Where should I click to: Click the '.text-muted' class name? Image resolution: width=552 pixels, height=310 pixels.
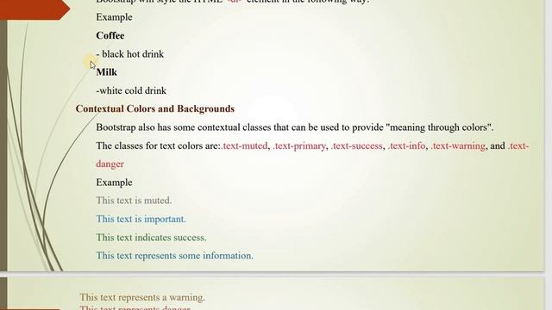point(244,146)
